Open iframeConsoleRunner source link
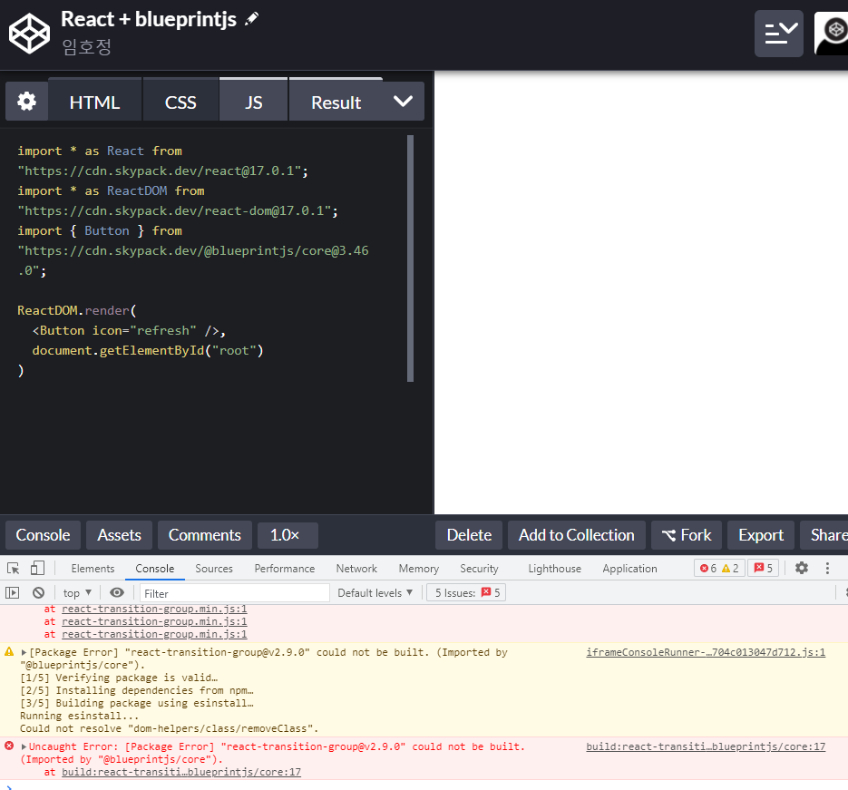Screen dimensions: 848x790 coord(706,652)
